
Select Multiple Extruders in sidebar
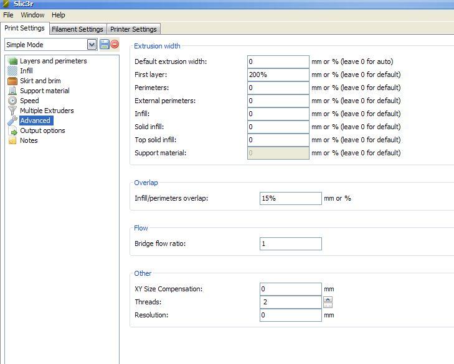coord(47,111)
